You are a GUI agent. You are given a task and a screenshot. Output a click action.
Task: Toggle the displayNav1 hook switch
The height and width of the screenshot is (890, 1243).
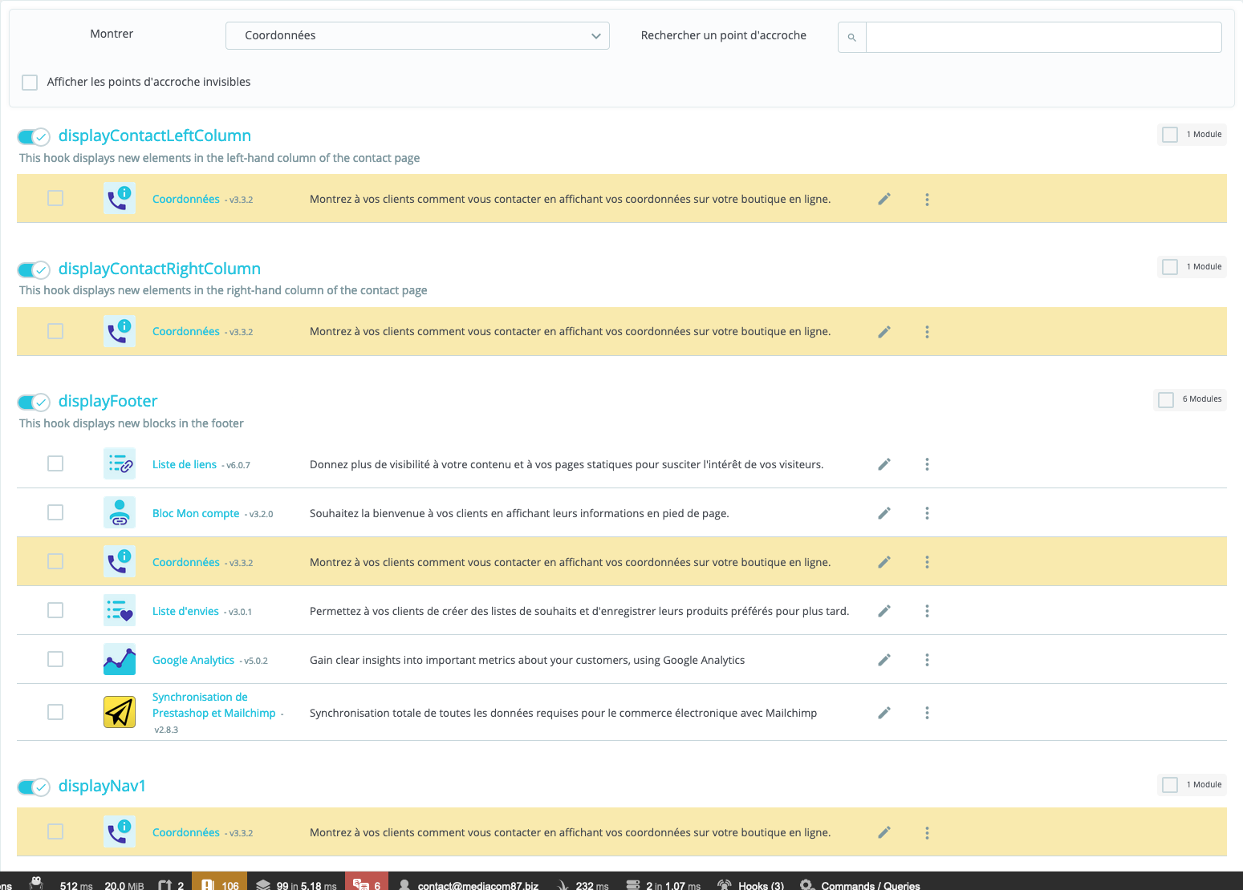point(34,787)
